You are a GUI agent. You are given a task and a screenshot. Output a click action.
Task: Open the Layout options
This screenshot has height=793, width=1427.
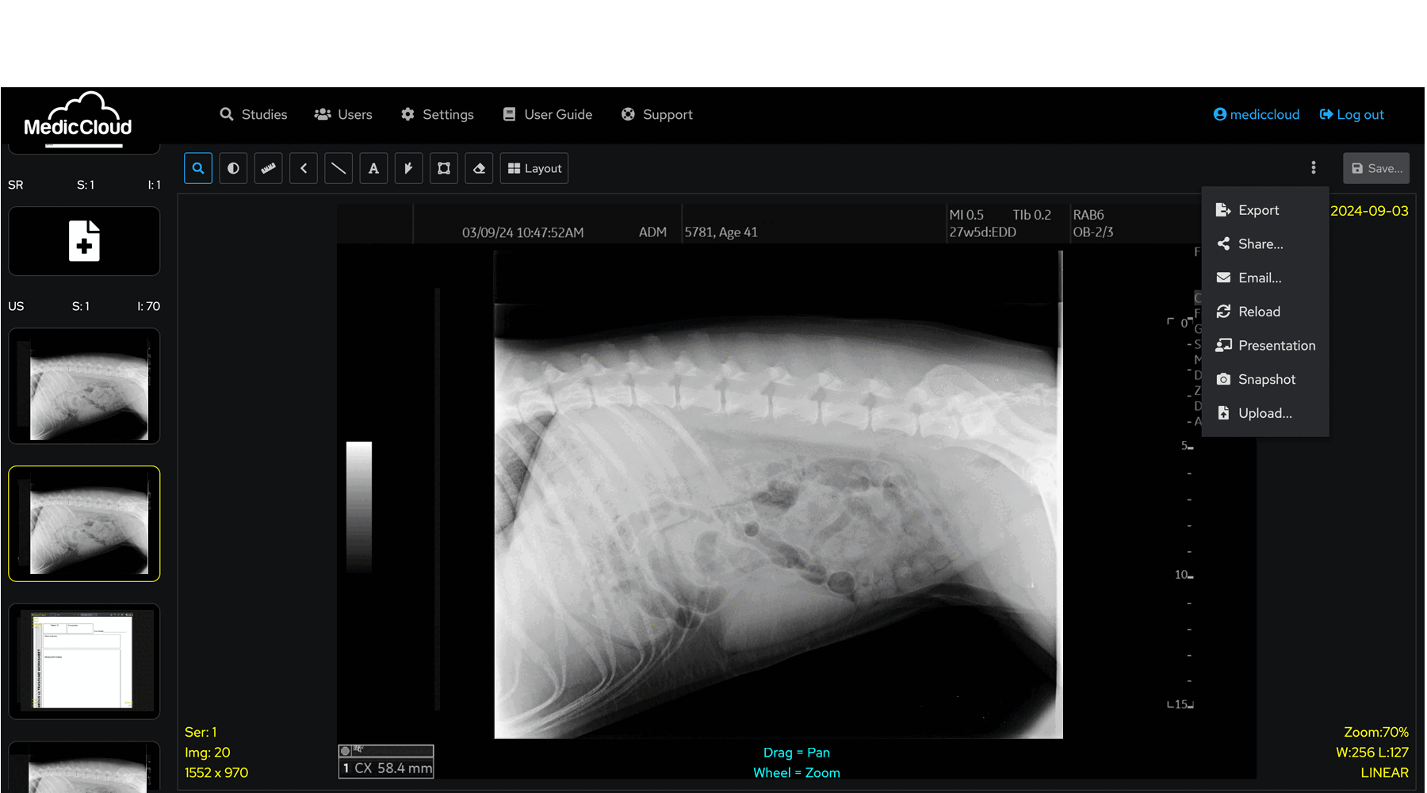coord(534,168)
